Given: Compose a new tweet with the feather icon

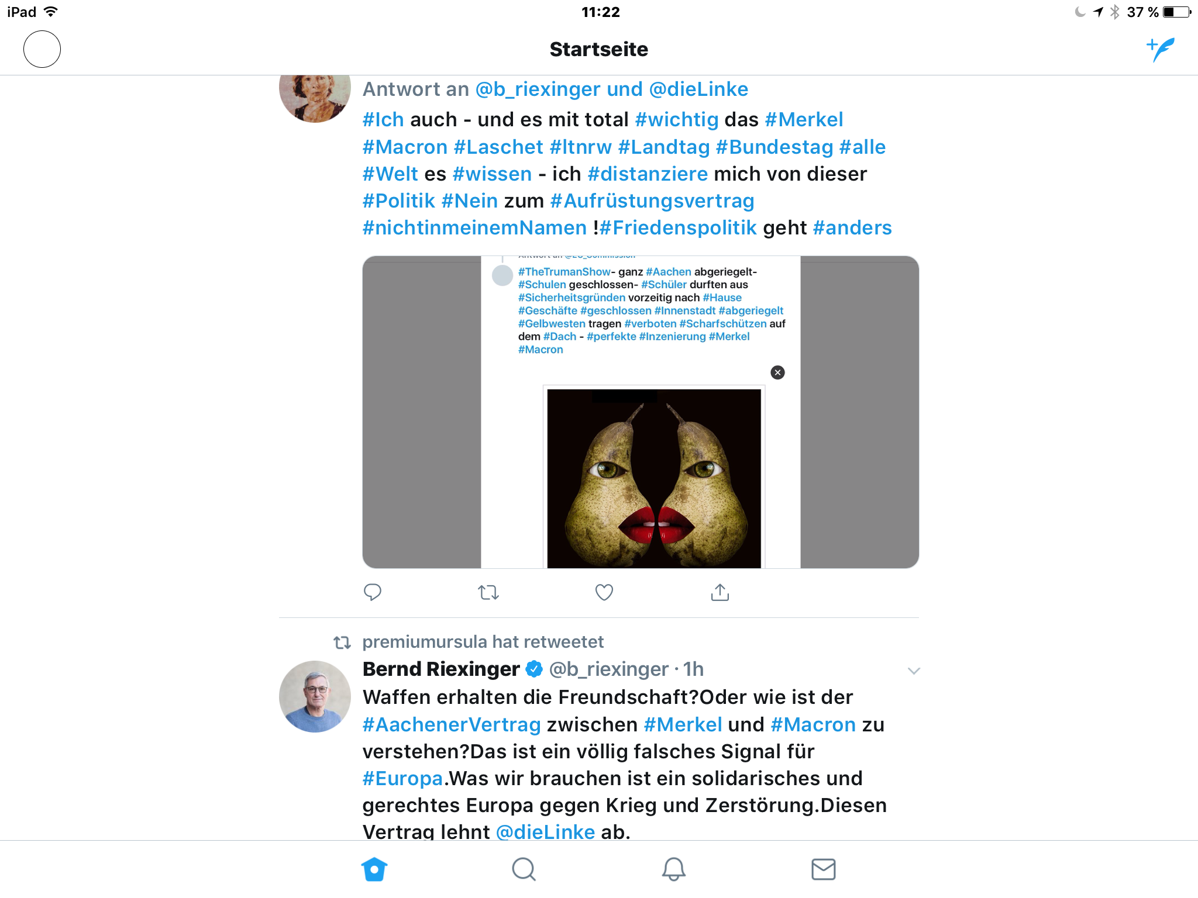Looking at the screenshot, I should coord(1161,49).
